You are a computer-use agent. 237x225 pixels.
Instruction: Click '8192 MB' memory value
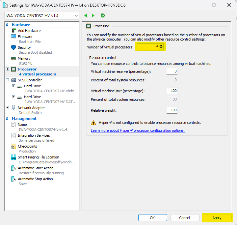[26, 63]
